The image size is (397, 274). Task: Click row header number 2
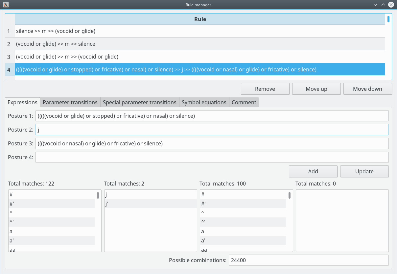[10, 44]
